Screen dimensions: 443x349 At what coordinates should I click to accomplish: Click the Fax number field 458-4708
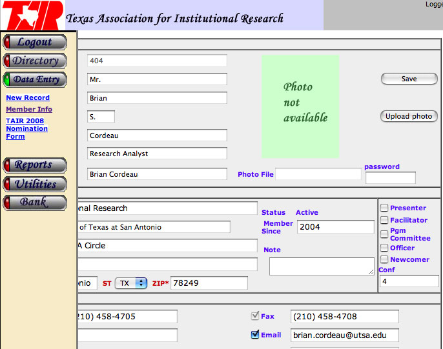pyautogui.click(x=345, y=317)
